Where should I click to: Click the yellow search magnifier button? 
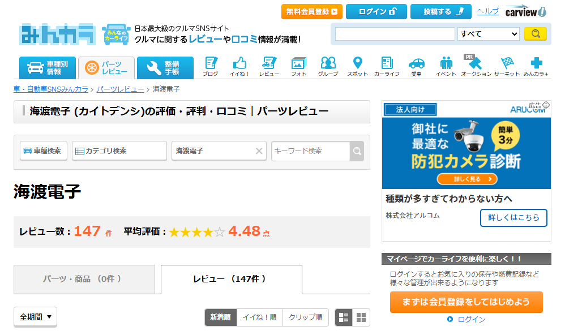(x=535, y=34)
